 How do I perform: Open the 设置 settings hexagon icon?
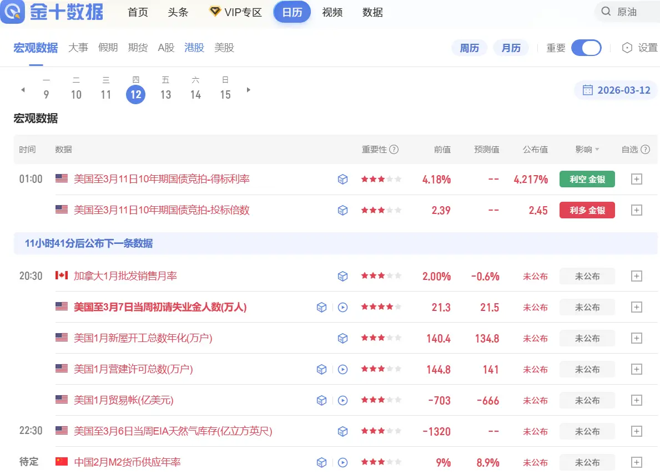(x=627, y=48)
